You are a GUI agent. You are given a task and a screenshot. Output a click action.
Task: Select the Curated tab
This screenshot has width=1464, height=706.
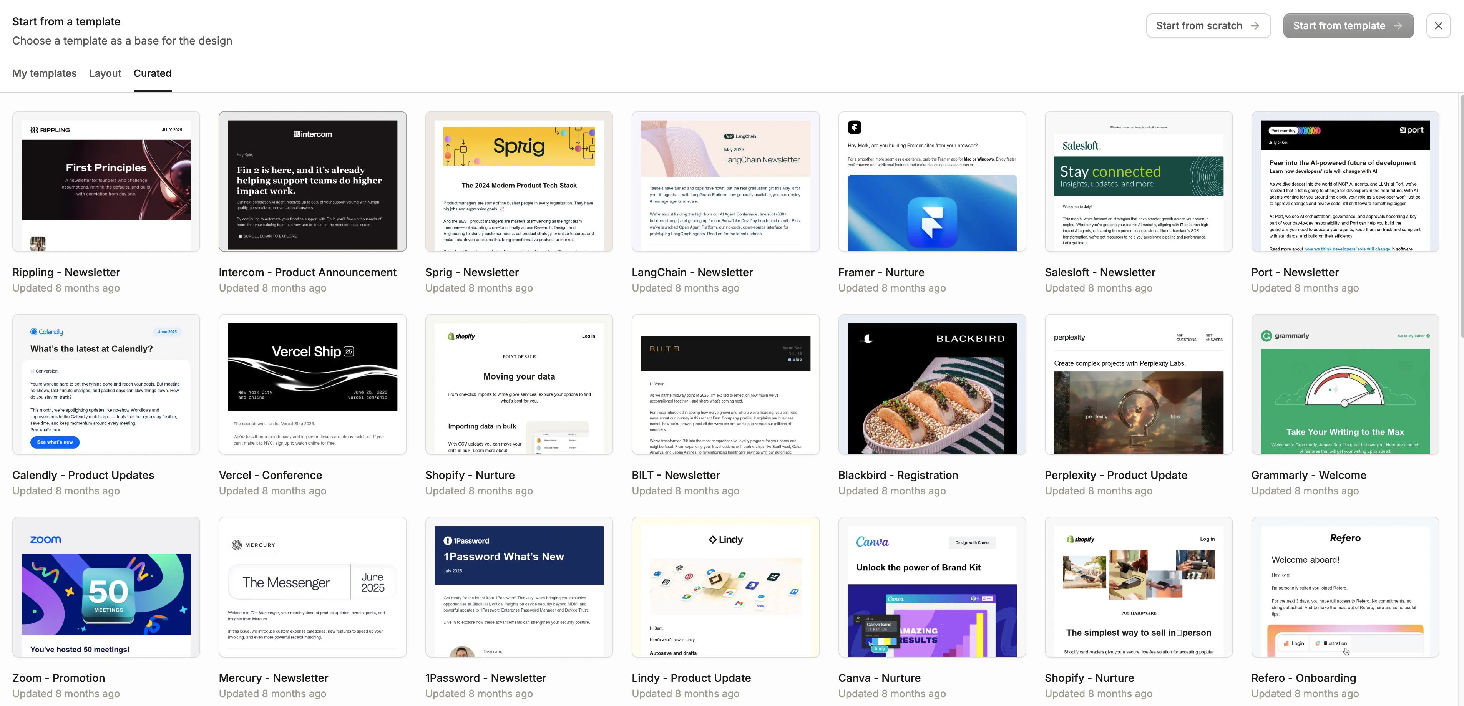152,73
